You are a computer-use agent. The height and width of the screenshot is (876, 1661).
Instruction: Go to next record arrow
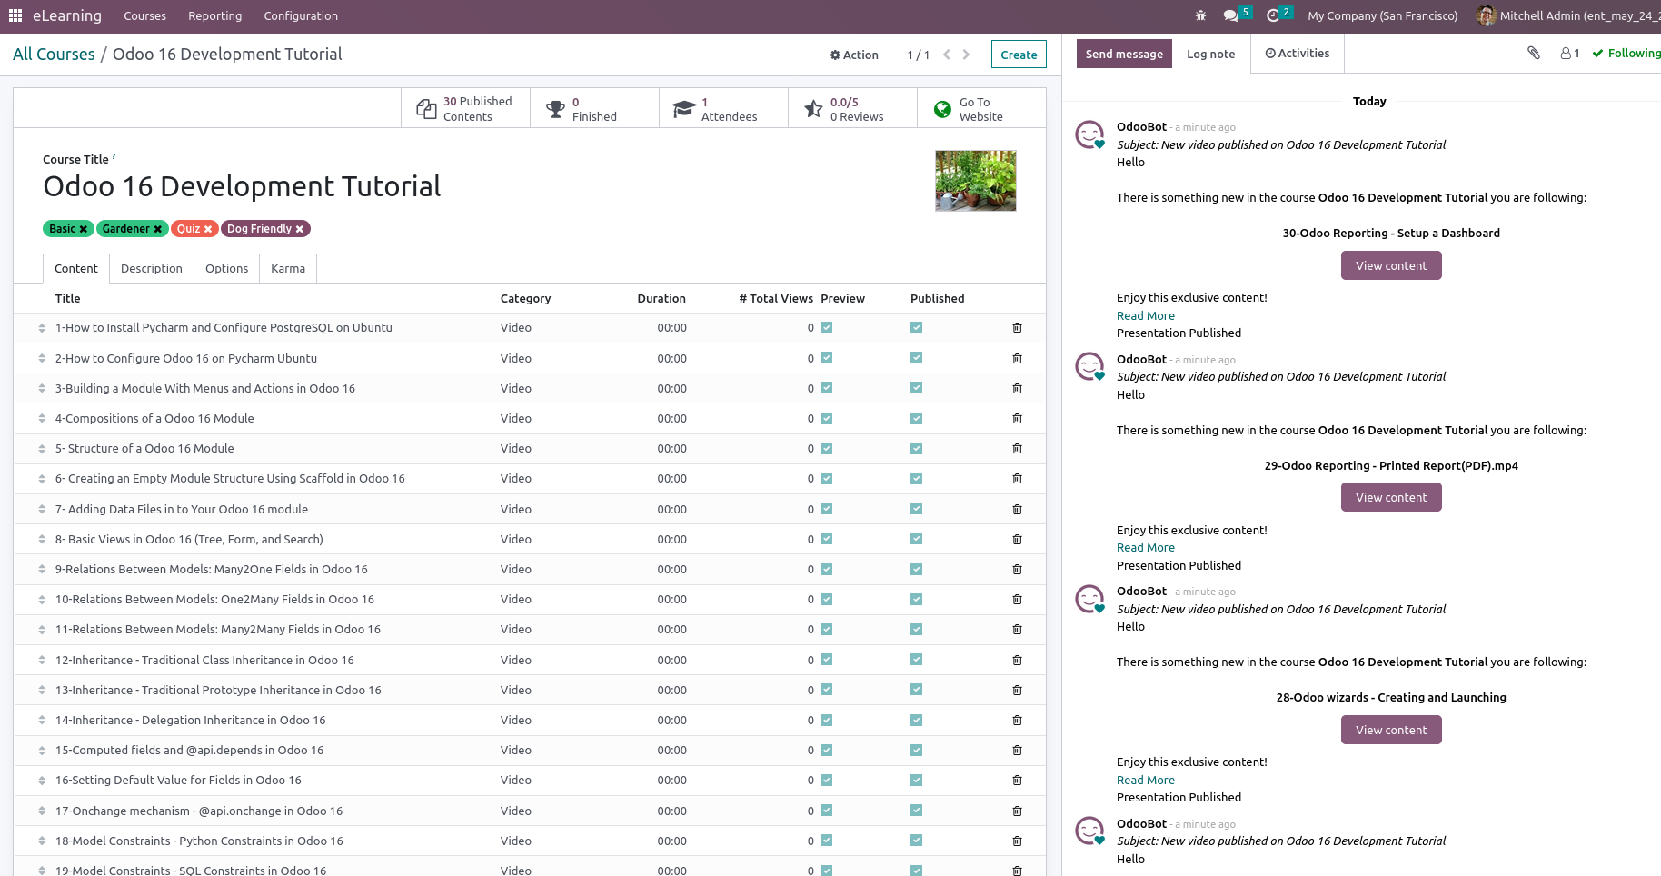click(x=966, y=55)
